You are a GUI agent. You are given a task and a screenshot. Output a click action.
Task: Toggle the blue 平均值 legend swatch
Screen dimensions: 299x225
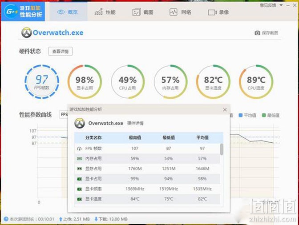point(241,115)
